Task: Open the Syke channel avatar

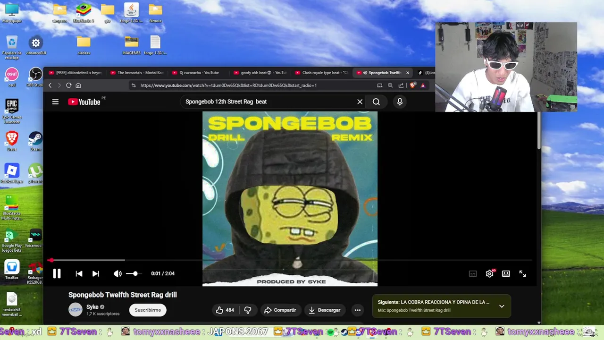Action: pos(75,310)
